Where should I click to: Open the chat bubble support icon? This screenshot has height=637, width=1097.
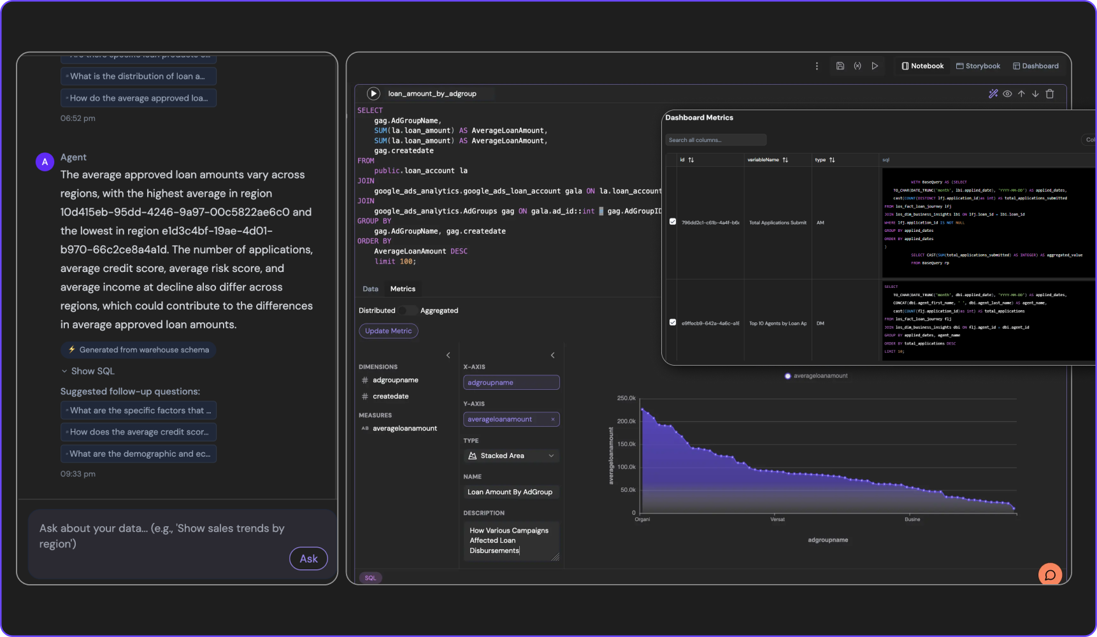tap(1050, 575)
